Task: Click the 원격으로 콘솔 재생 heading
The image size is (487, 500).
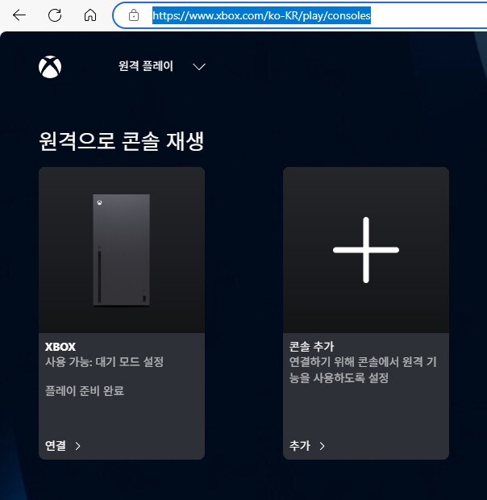Action: tap(122, 140)
